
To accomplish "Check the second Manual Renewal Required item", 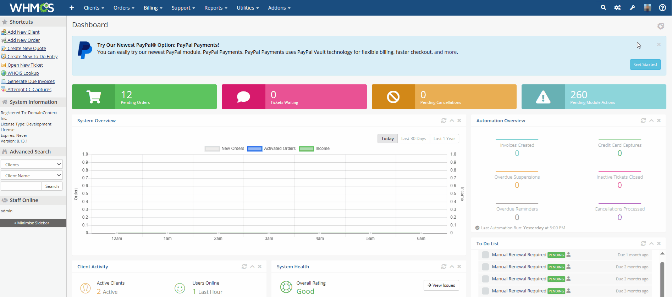I will (x=485, y=267).
